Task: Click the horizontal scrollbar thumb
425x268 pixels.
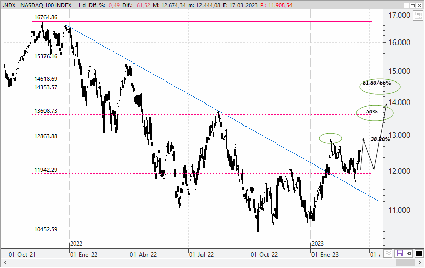Action: (406, 262)
